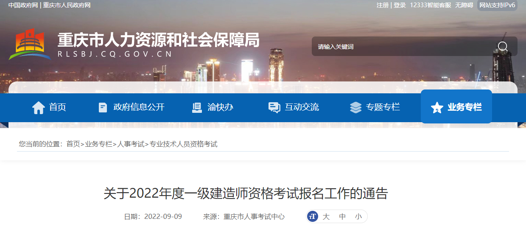Image resolution: width=526 pixels, height=235 pixels.
Task: Set text size to 中
Action: coord(342,216)
